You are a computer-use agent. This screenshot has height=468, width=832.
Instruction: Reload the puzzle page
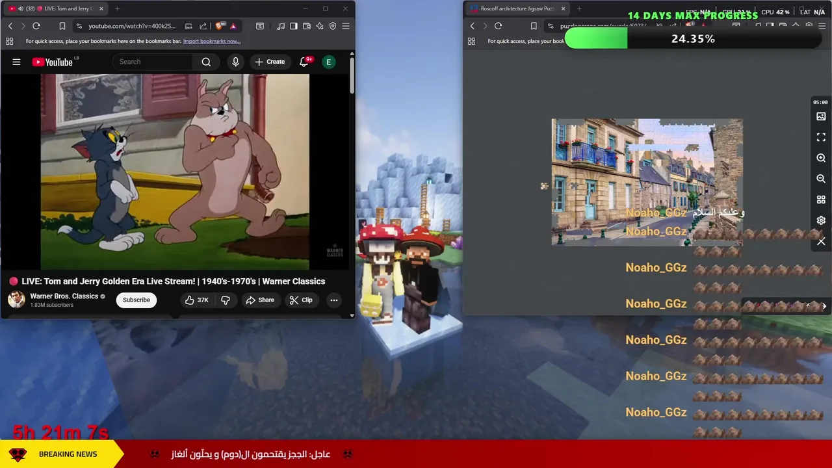(x=498, y=26)
